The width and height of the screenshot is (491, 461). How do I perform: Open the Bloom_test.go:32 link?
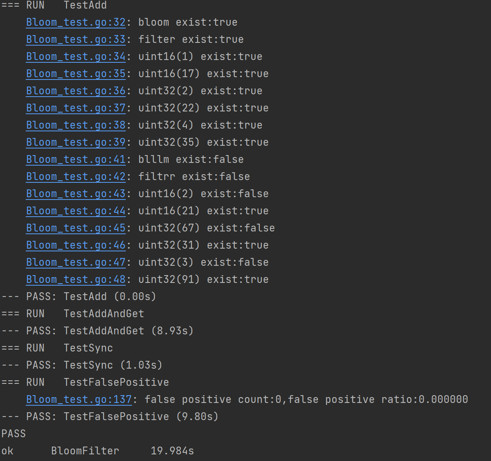(x=76, y=22)
